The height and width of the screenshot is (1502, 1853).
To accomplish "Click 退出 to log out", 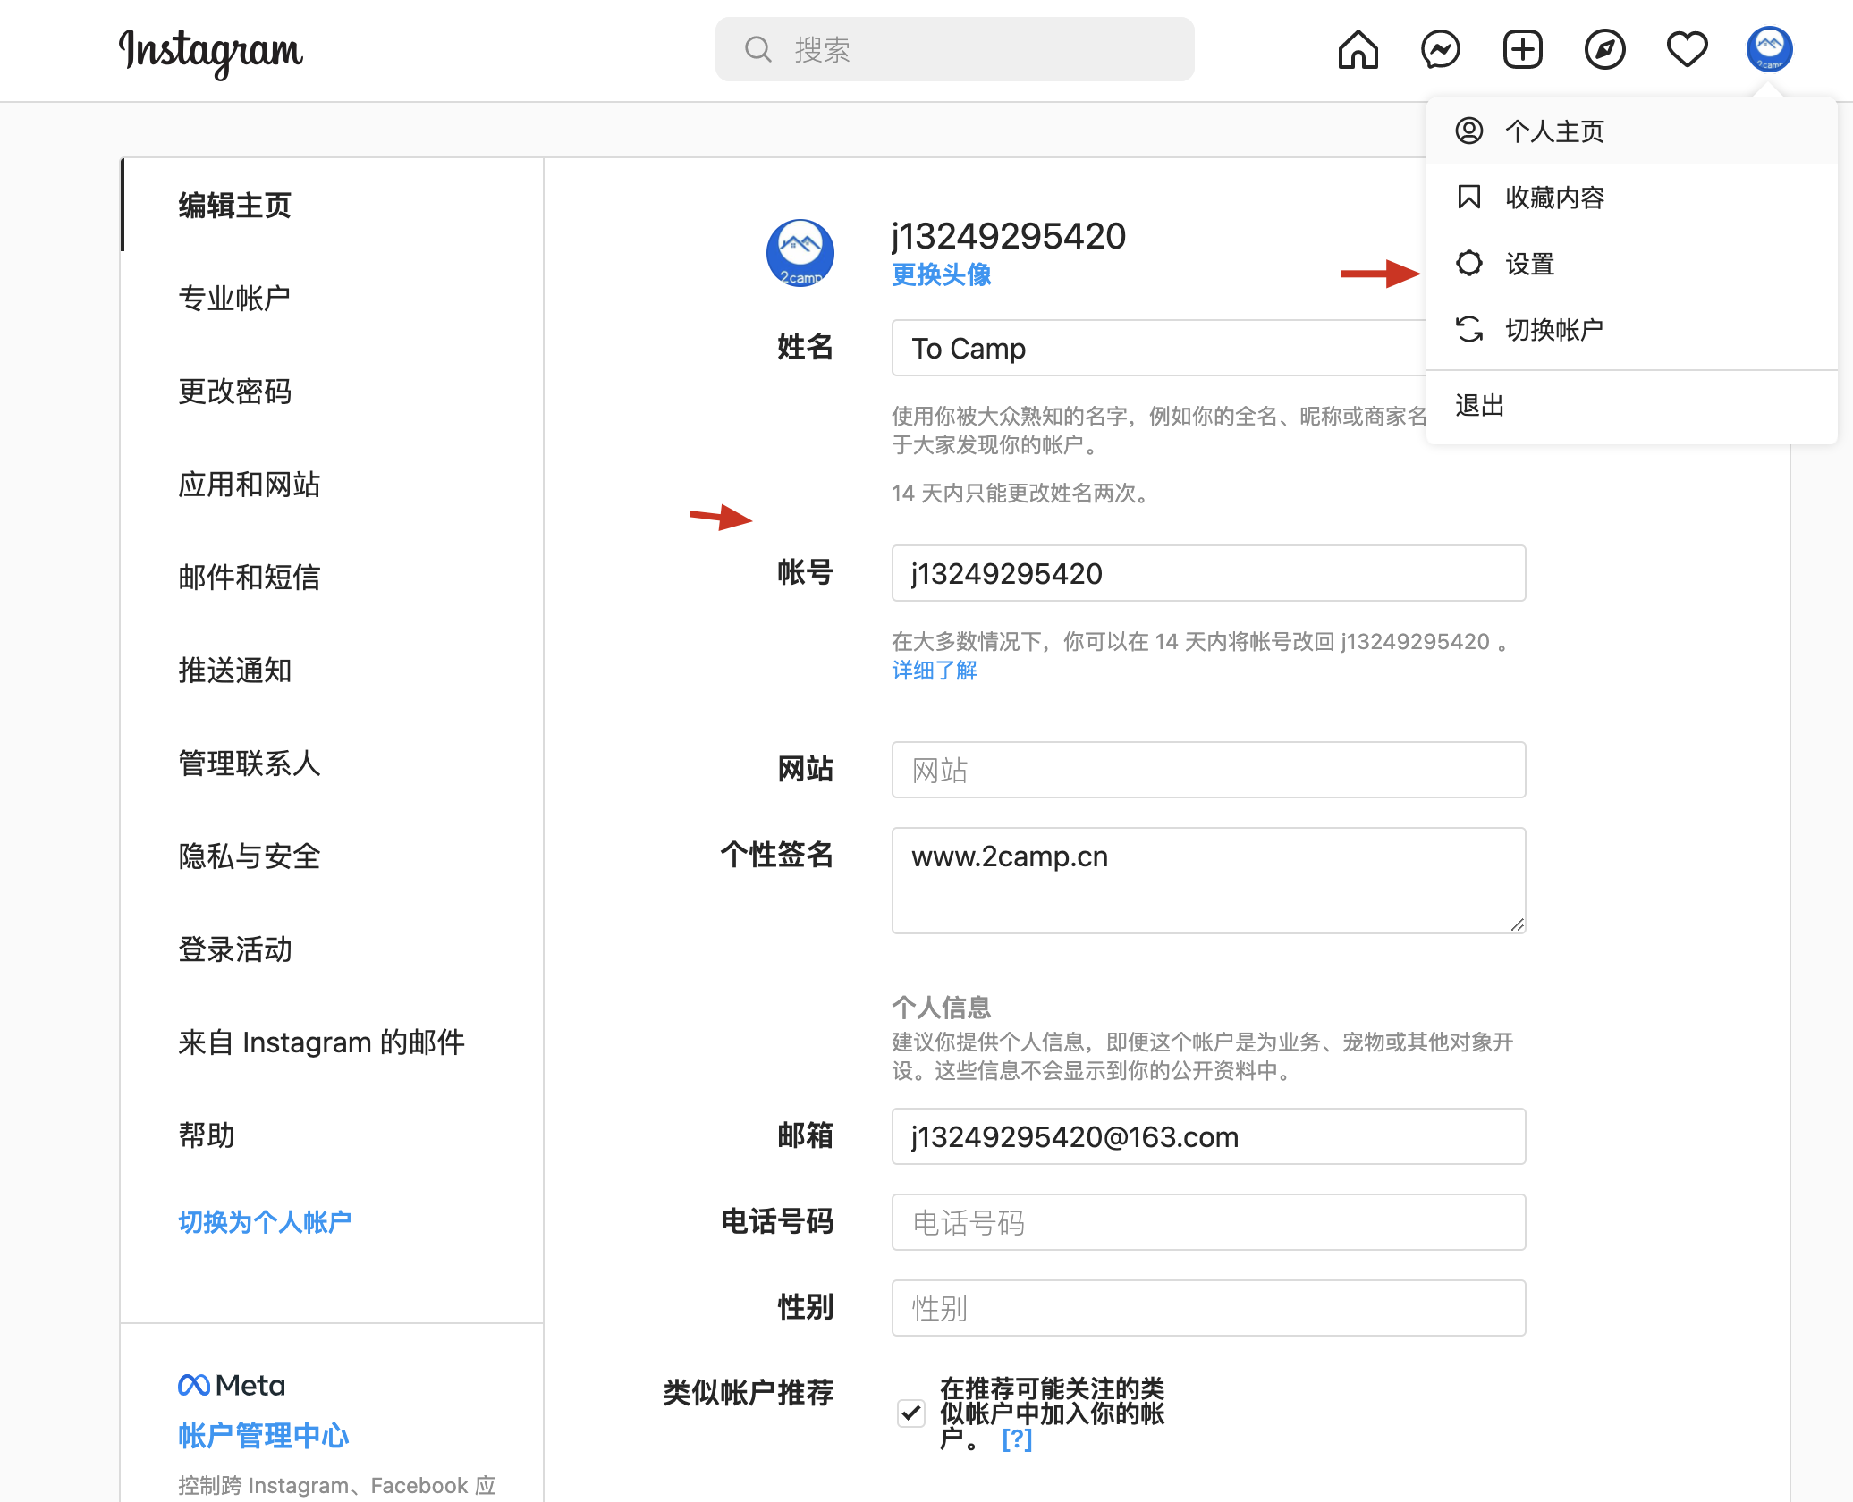I will pos(1480,406).
